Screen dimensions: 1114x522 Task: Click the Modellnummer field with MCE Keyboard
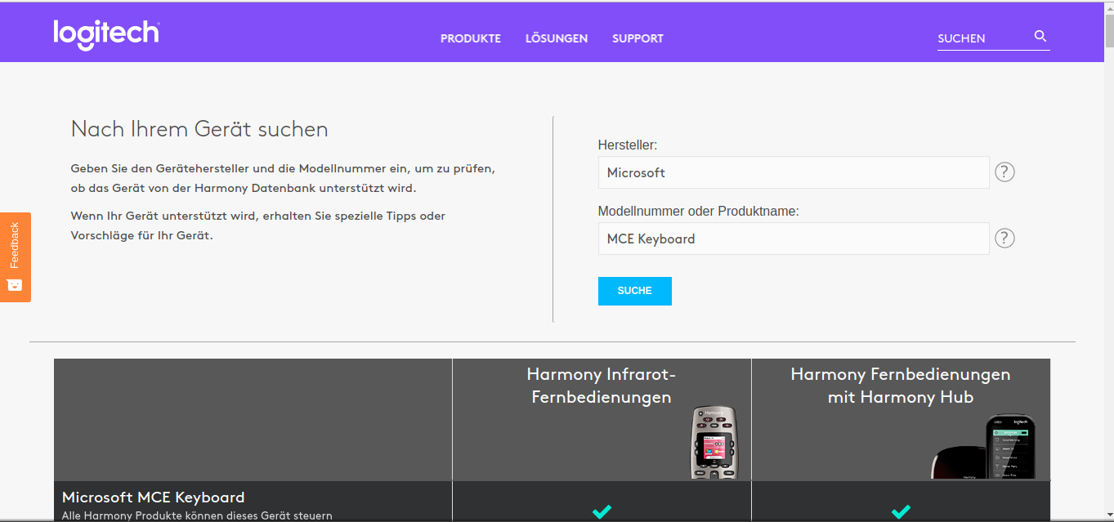point(794,239)
